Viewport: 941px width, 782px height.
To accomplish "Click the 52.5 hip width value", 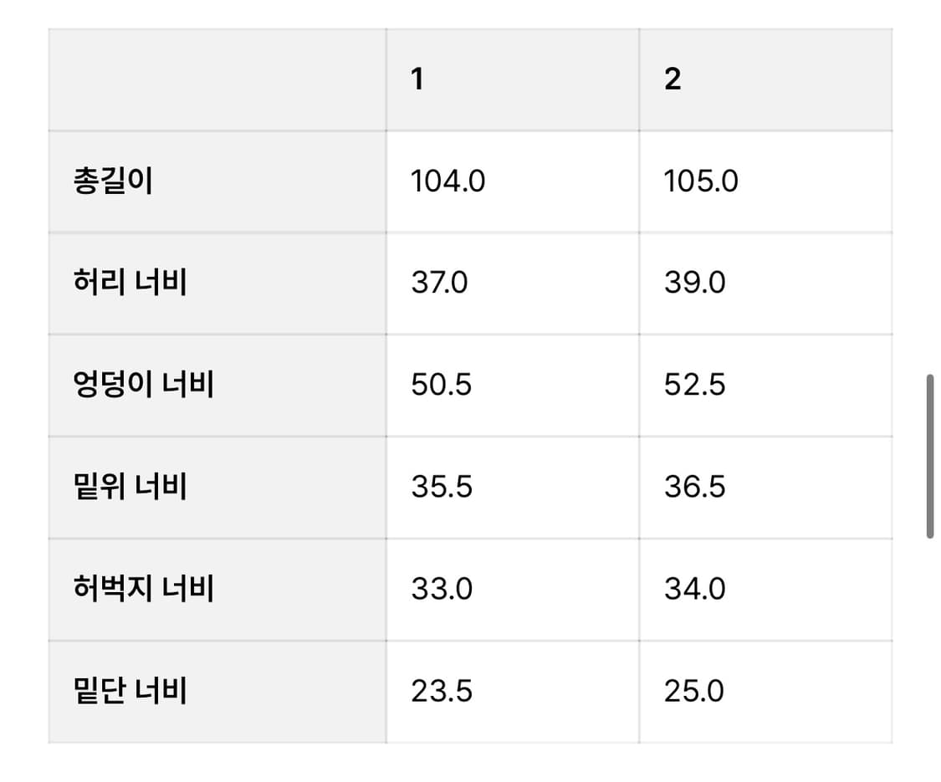I will coord(694,386).
